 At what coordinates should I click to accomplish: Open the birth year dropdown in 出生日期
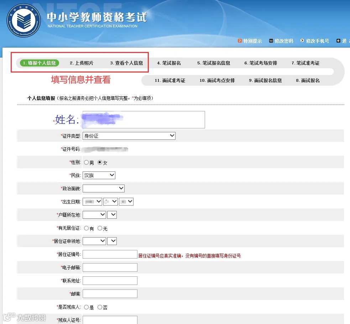pos(92,201)
